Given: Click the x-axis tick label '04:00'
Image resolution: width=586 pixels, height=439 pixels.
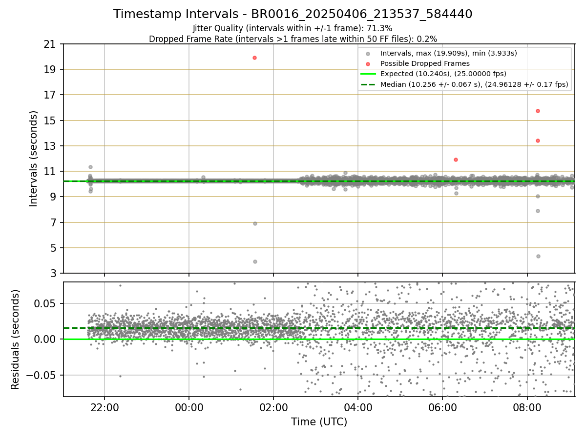Looking at the screenshot, I should click(x=358, y=407).
